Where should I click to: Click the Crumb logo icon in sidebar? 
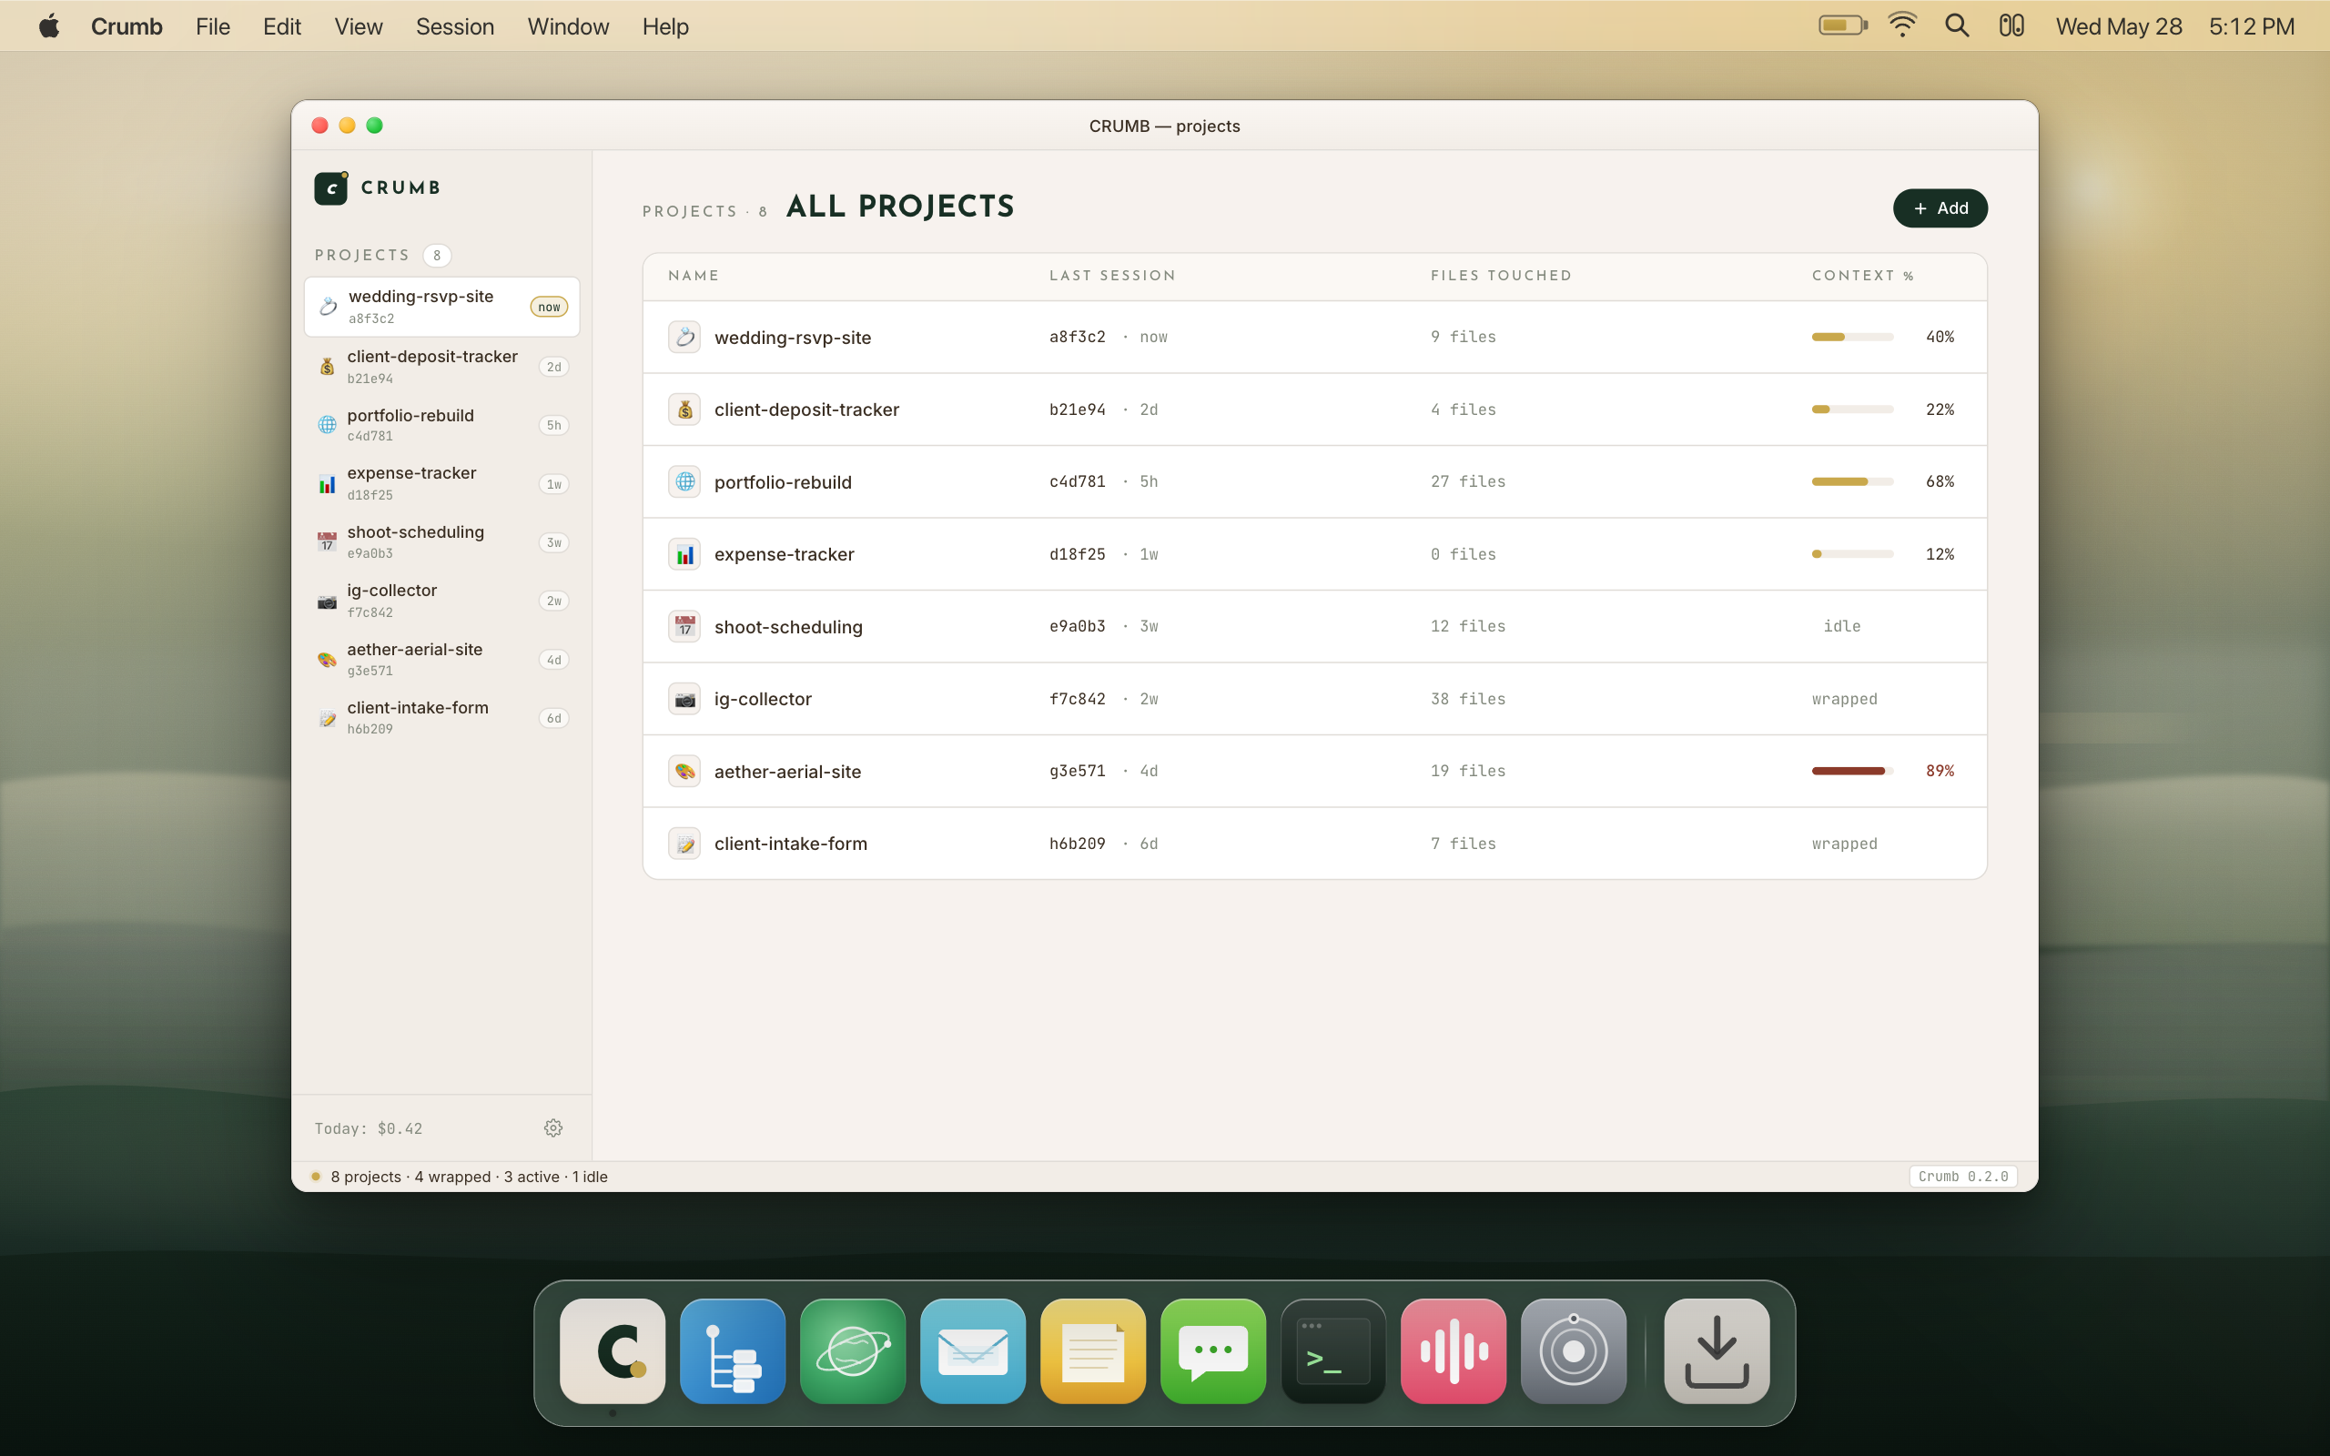click(331, 187)
